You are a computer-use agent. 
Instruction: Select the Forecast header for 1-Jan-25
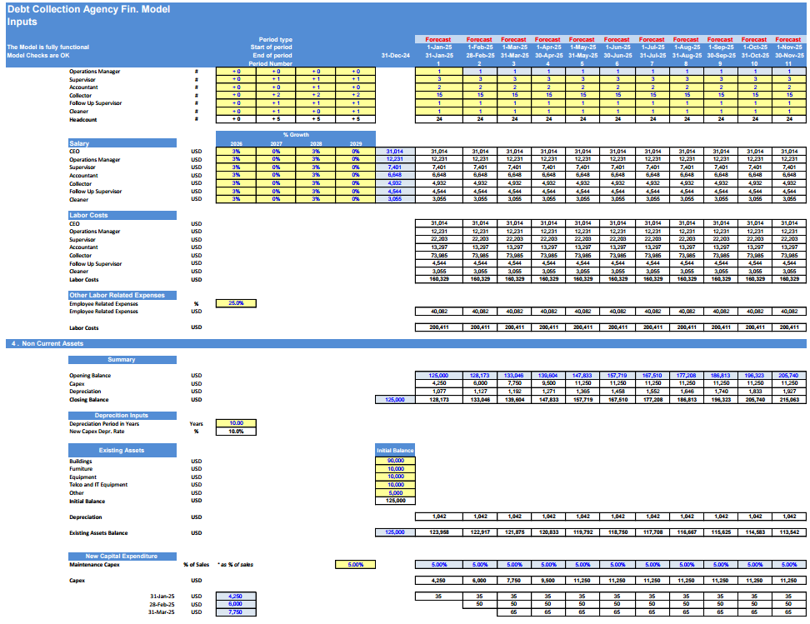(437, 39)
